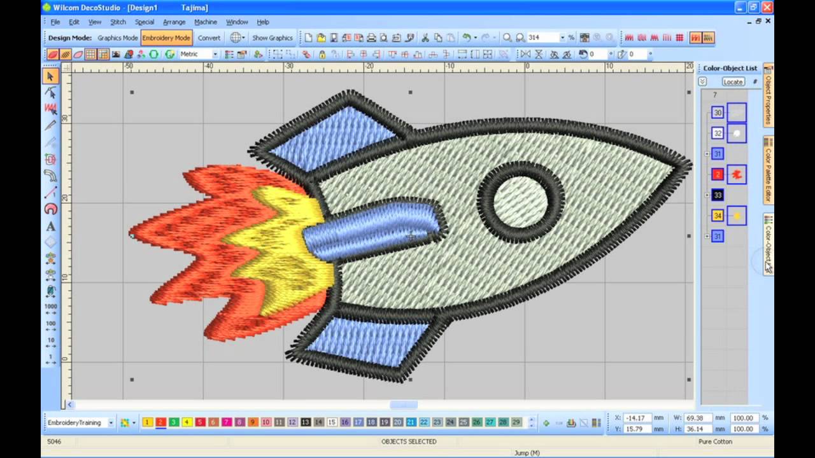Open the zoom percentage dropdown

564,38
